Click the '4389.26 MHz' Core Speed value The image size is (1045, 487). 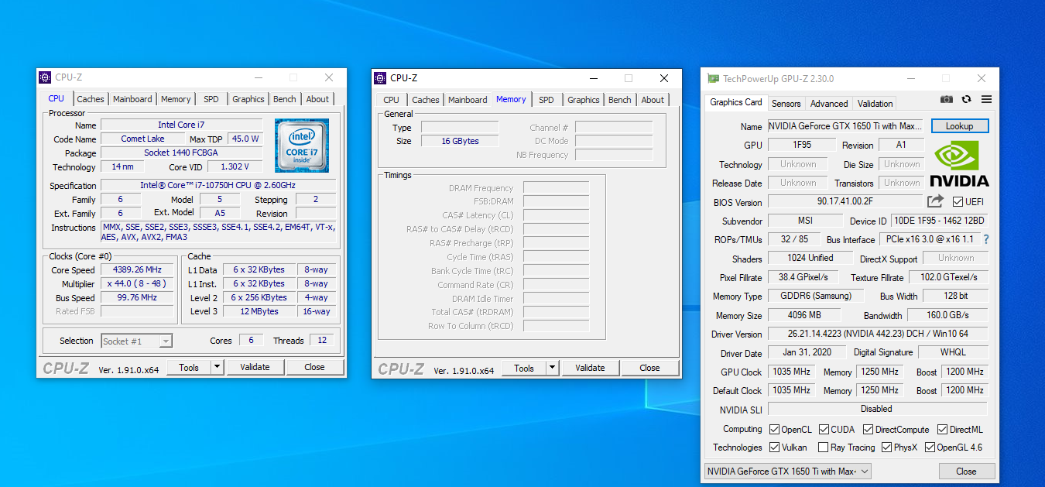[x=139, y=269]
